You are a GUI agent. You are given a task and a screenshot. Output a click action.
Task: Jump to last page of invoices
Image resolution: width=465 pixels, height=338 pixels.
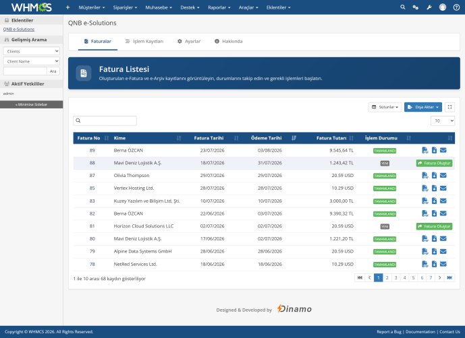449,277
